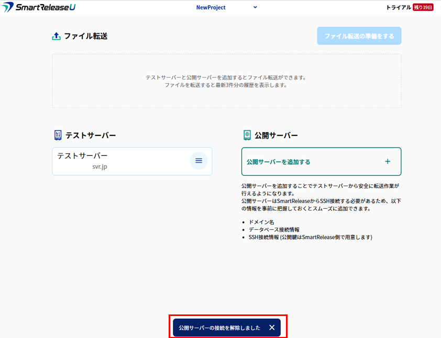Click the ファイル転送 section heading

pyautogui.click(x=85, y=36)
